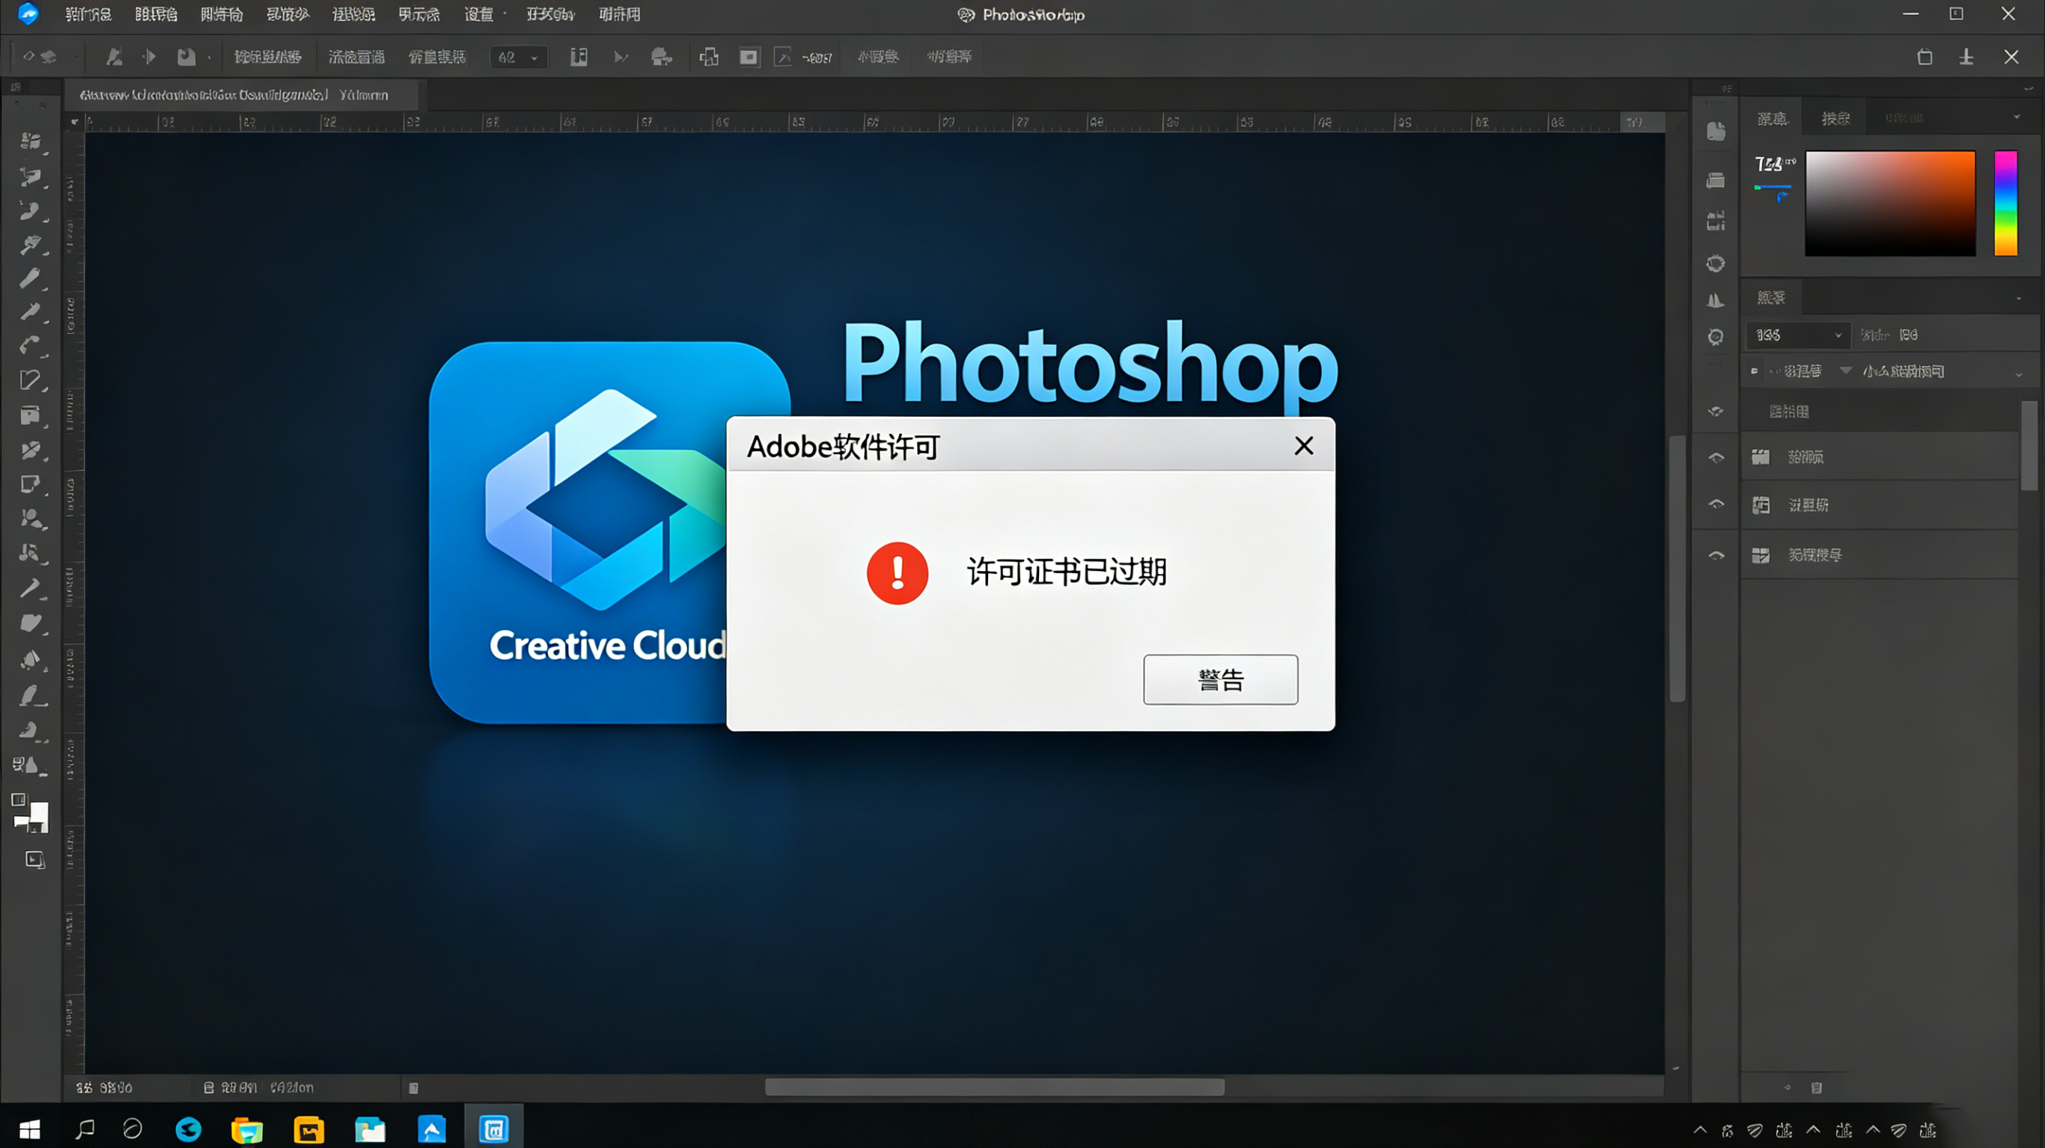Expand the tool preset arrow beside the eraser icon
The height and width of the screenshot is (1148, 2045).
pos(76,57)
